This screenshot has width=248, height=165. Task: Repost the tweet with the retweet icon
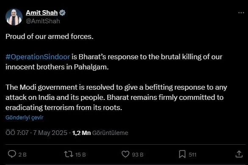pyautogui.click(x=69, y=154)
